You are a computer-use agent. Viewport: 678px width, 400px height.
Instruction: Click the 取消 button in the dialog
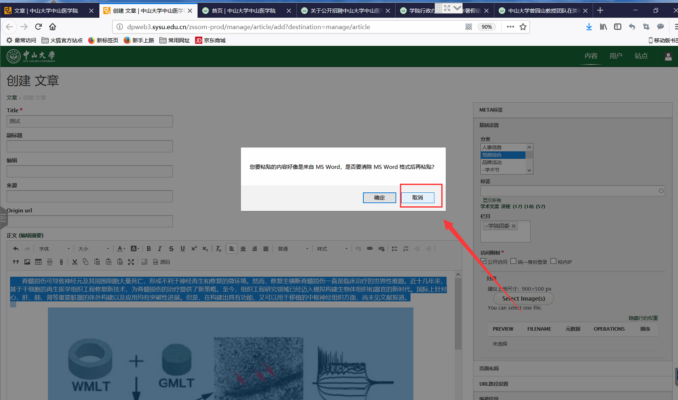tap(418, 198)
